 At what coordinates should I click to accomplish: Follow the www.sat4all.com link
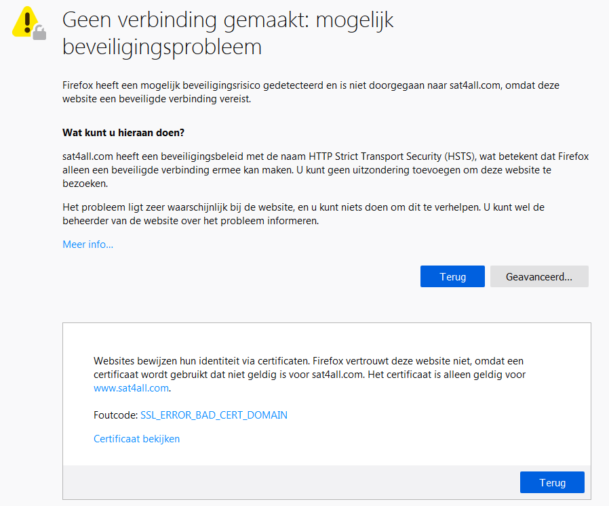pyautogui.click(x=131, y=388)
